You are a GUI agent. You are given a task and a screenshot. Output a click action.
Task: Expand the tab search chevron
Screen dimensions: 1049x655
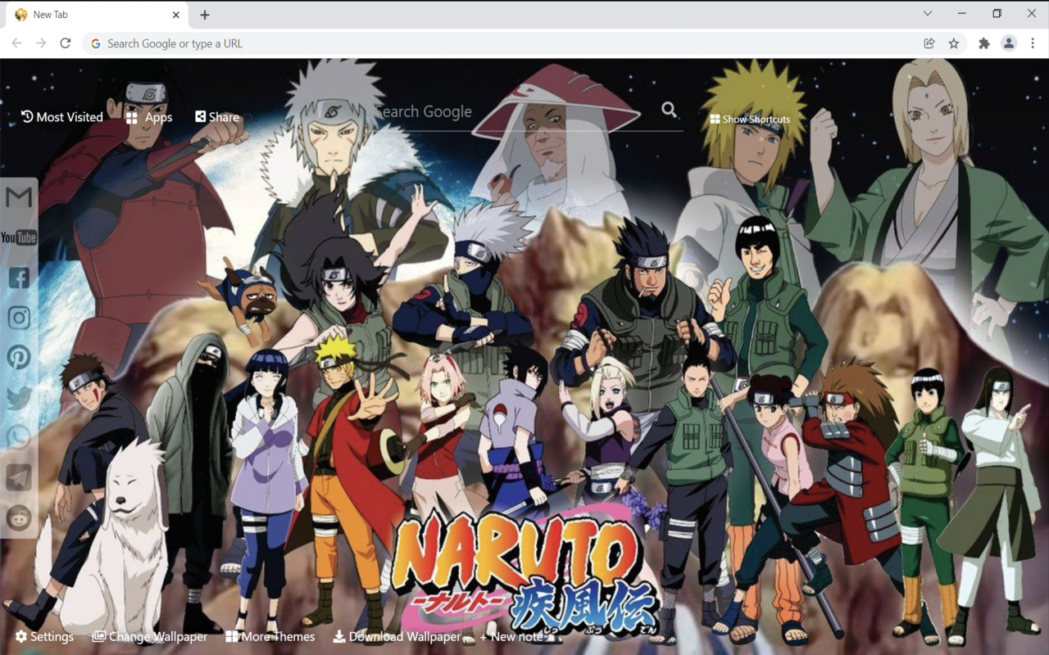tap(928, 13)
